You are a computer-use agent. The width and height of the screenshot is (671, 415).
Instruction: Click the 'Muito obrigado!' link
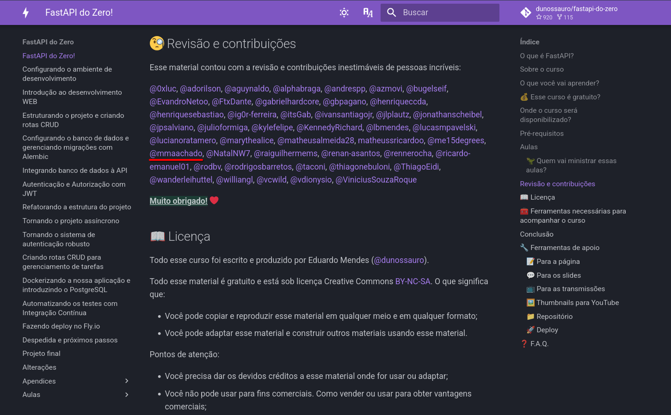tap(179, 201)
